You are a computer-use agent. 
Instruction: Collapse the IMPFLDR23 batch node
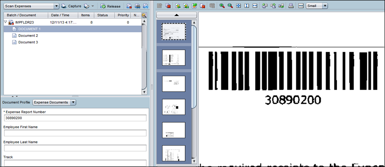point(6,22)
